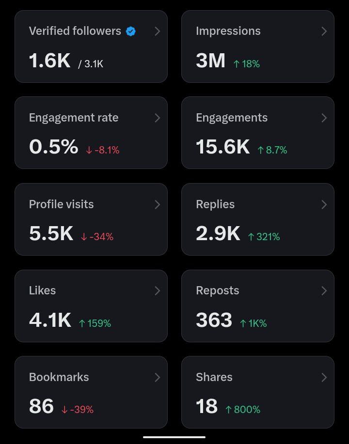
Task: Open the Impressions card chevron
Action: 324,31
